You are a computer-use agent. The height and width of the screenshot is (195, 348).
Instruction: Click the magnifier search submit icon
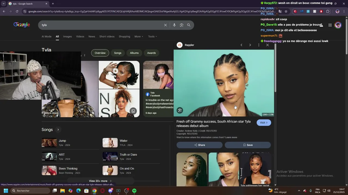(x=189, y=25)
